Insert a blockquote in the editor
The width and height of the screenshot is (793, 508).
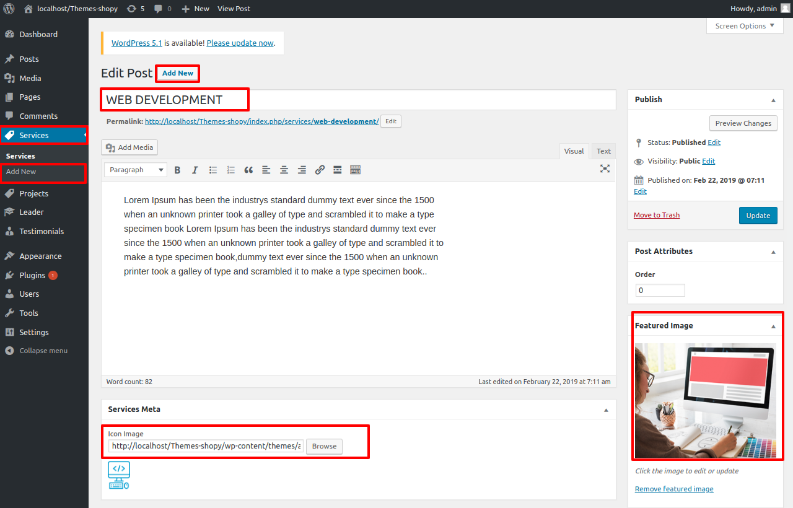click(248, 170)
